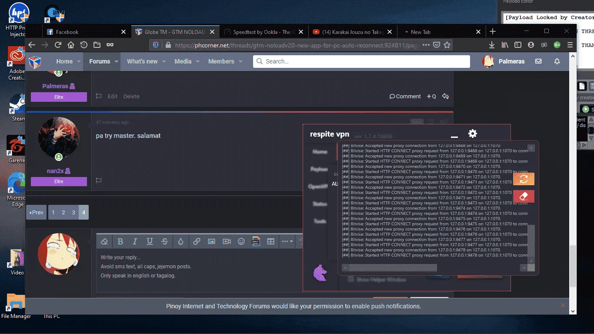Reply to the Palmeras post with the arrow icon

pos(445,97)
